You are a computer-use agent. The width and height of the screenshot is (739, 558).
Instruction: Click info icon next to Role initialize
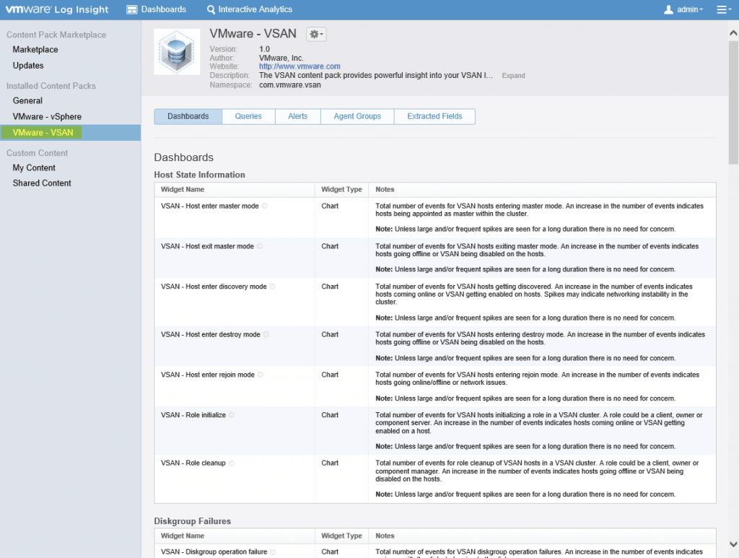point(232,415)
